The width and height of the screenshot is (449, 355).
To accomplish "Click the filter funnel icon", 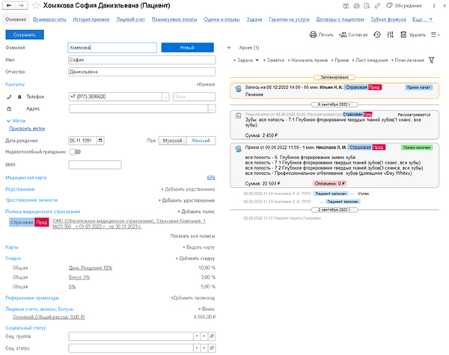I will (x=431, y=60).
